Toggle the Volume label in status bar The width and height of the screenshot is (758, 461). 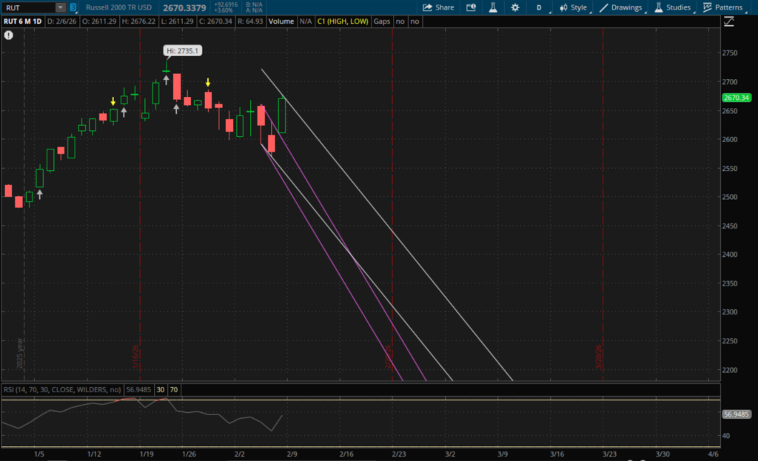(281, 21)
